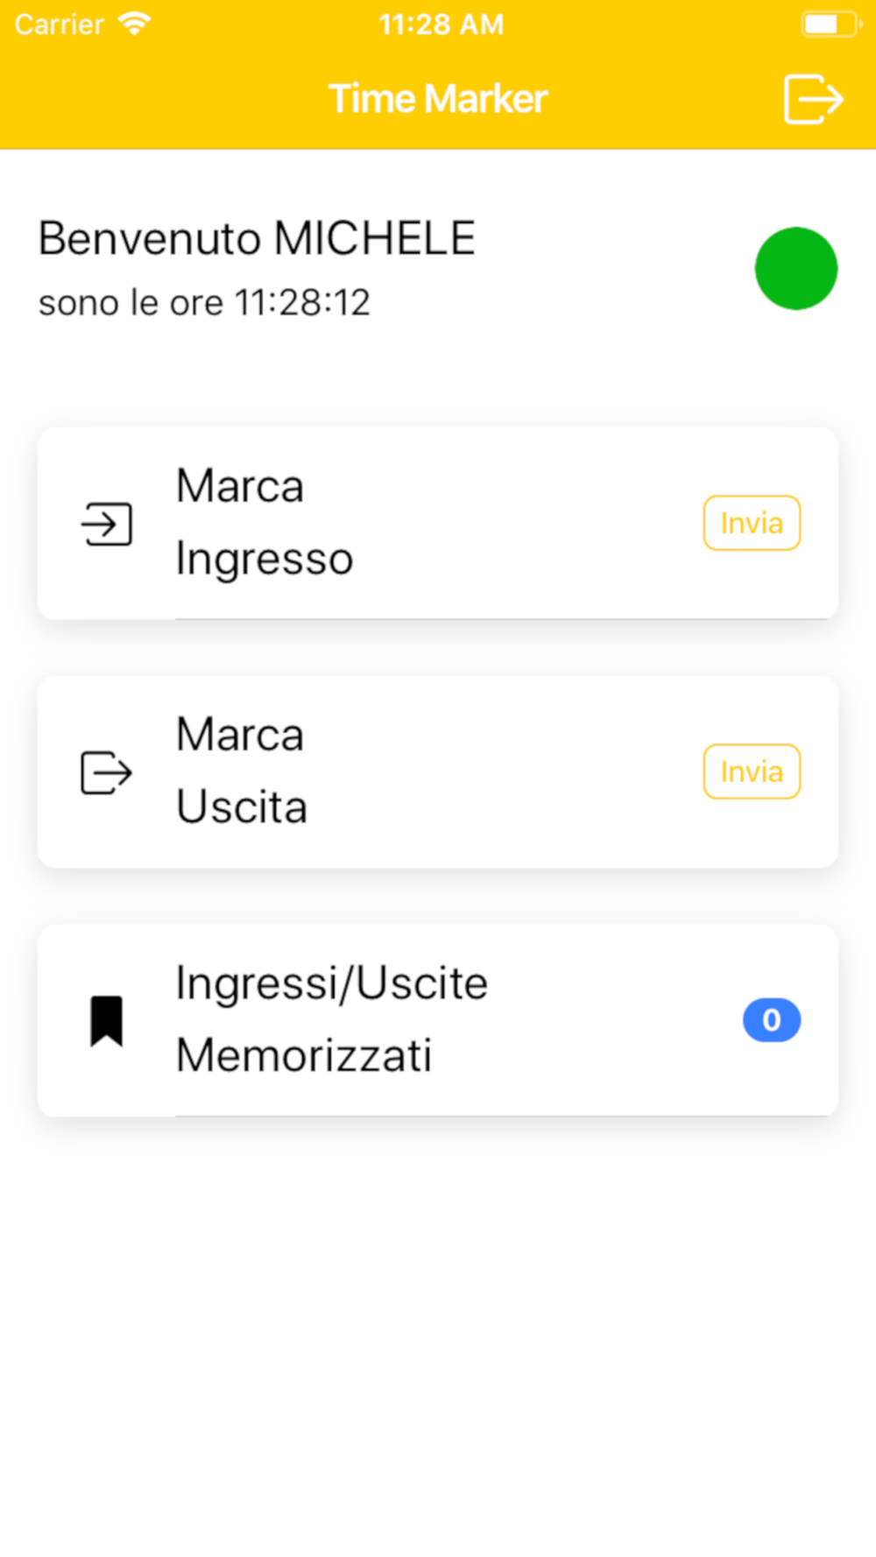Open the blue 0 counter badge

(772, 1020)
